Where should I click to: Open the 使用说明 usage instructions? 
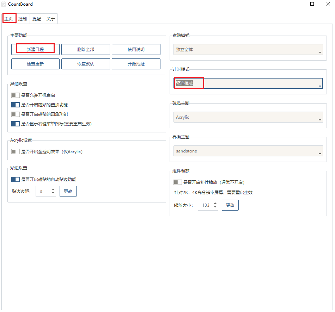tap(136, 49)
